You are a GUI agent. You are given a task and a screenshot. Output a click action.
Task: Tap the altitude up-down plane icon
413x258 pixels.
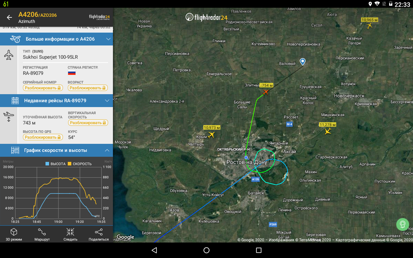[9, 117]
